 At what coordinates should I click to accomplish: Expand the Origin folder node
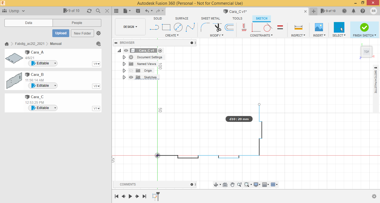click(124, 71)
